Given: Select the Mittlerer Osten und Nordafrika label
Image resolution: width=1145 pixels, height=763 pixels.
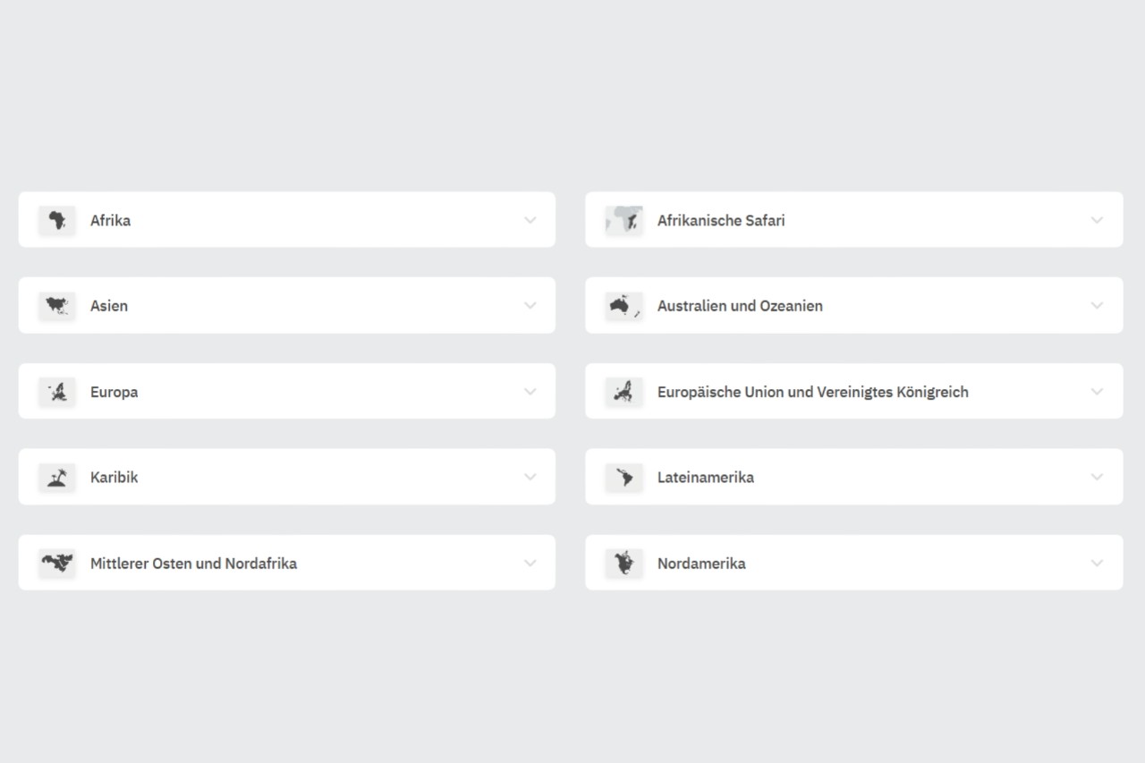Looking at the screenshot, I should (x=193, y=564).
